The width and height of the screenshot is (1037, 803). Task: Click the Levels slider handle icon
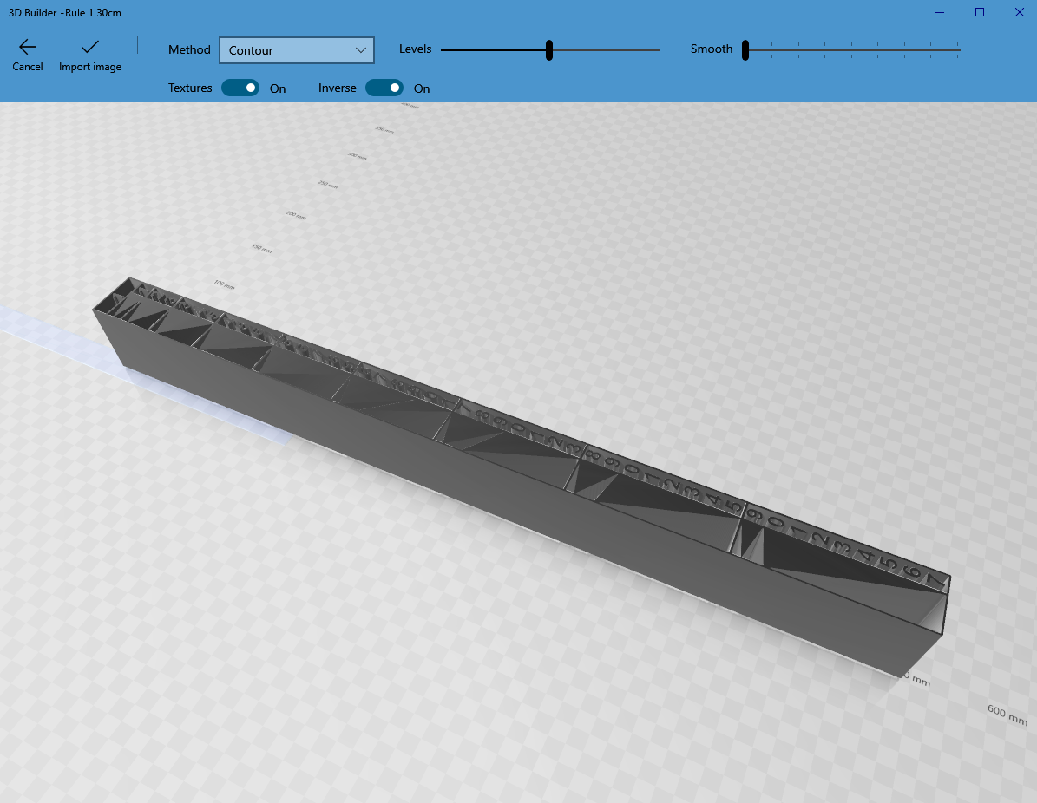[548, 49]
